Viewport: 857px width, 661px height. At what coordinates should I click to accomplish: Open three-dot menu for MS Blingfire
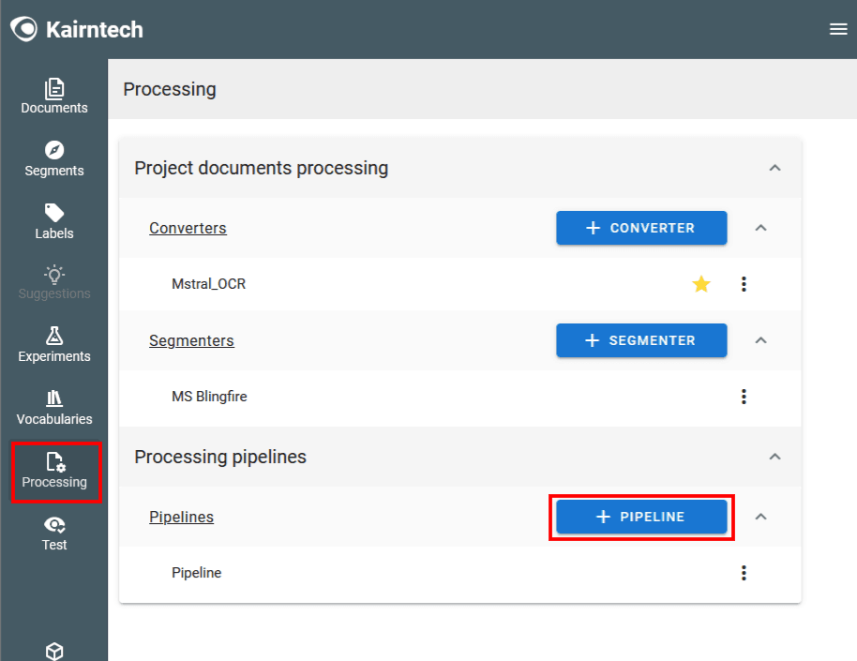744,397
